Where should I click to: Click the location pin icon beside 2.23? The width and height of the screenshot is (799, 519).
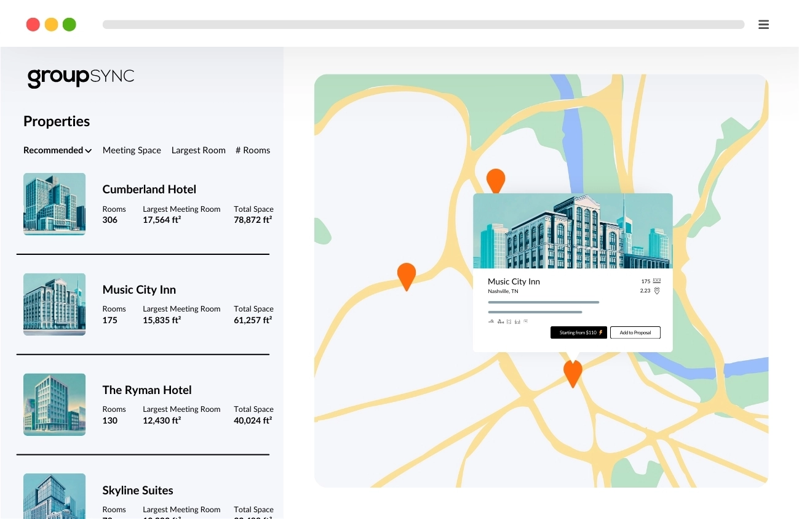pyautogui.click(x=657, y=291)
